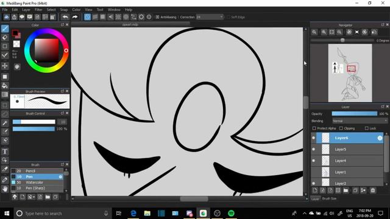Show hidden system tray icons chevron
Viewport: 390px width, 219px height.
305,213
